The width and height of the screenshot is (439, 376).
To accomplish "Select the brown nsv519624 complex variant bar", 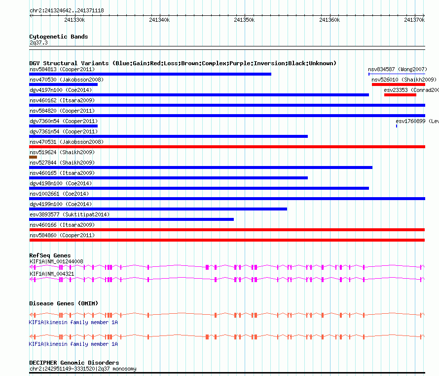I will (x=33, y=157).
